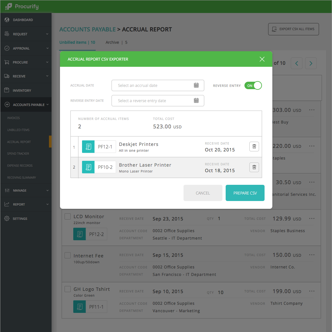Expand the Report menu chevron
The height and width of the screenshot is (332, 332).
coord(47,204)
